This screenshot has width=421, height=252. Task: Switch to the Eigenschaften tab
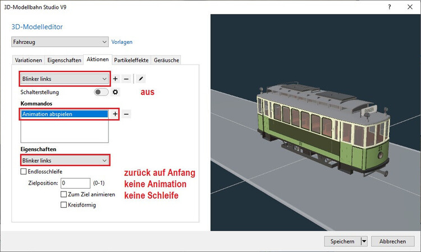64,60
